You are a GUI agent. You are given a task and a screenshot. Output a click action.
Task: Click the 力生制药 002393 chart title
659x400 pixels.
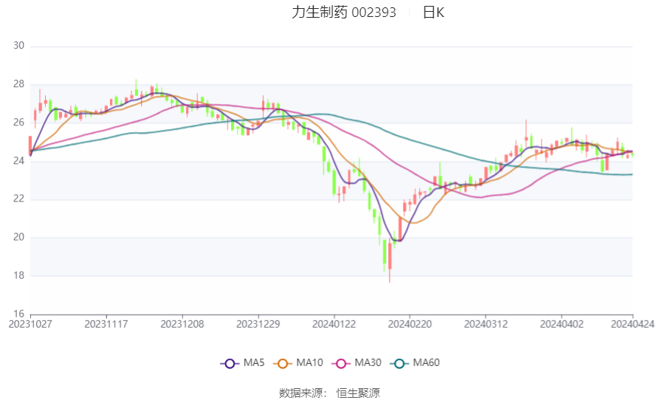tap(344, 13)
